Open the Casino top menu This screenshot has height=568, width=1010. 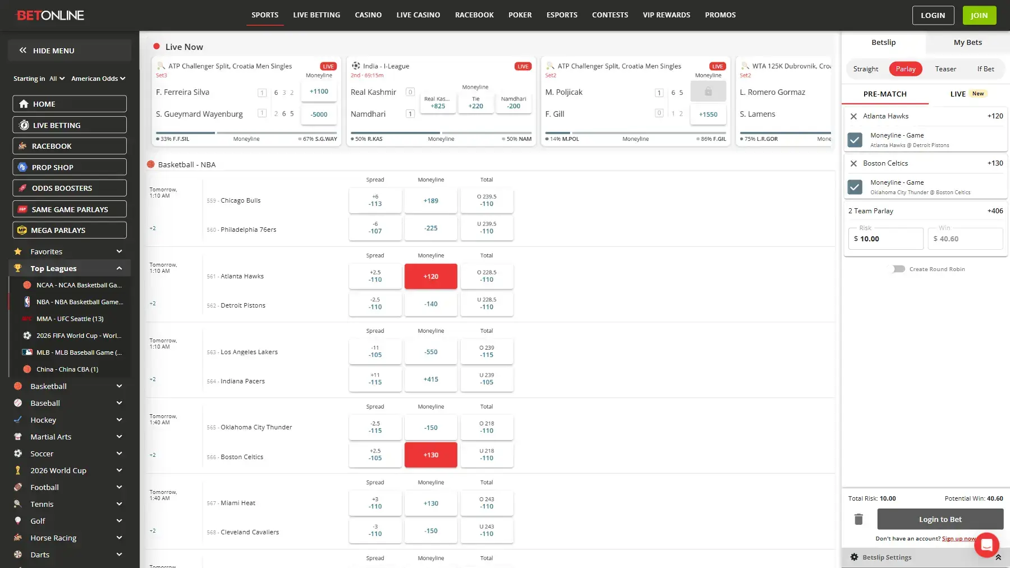[368, 15]
